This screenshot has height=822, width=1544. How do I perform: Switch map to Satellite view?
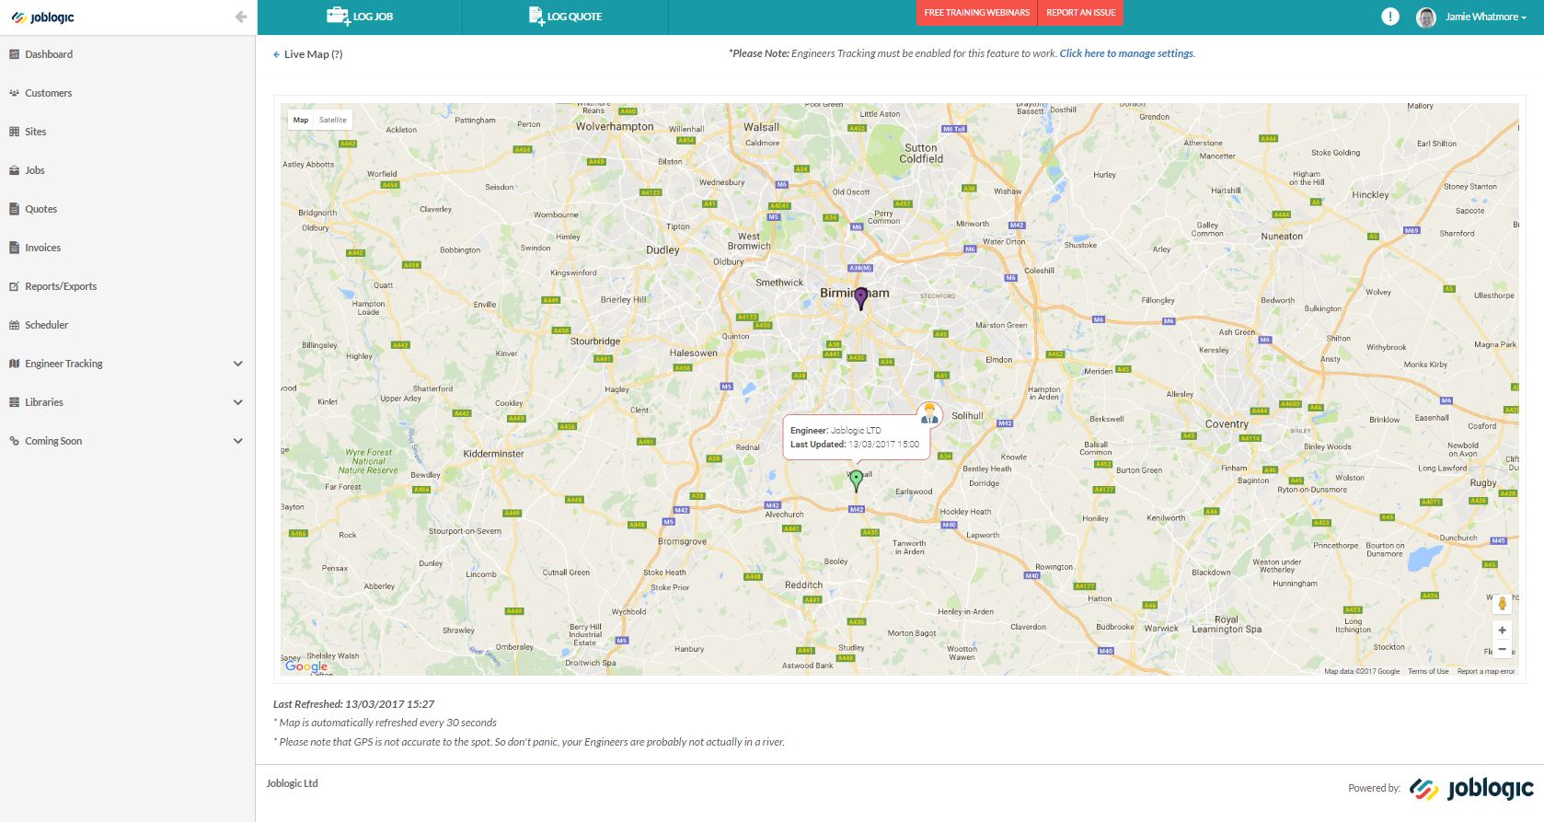coord(333,120)
